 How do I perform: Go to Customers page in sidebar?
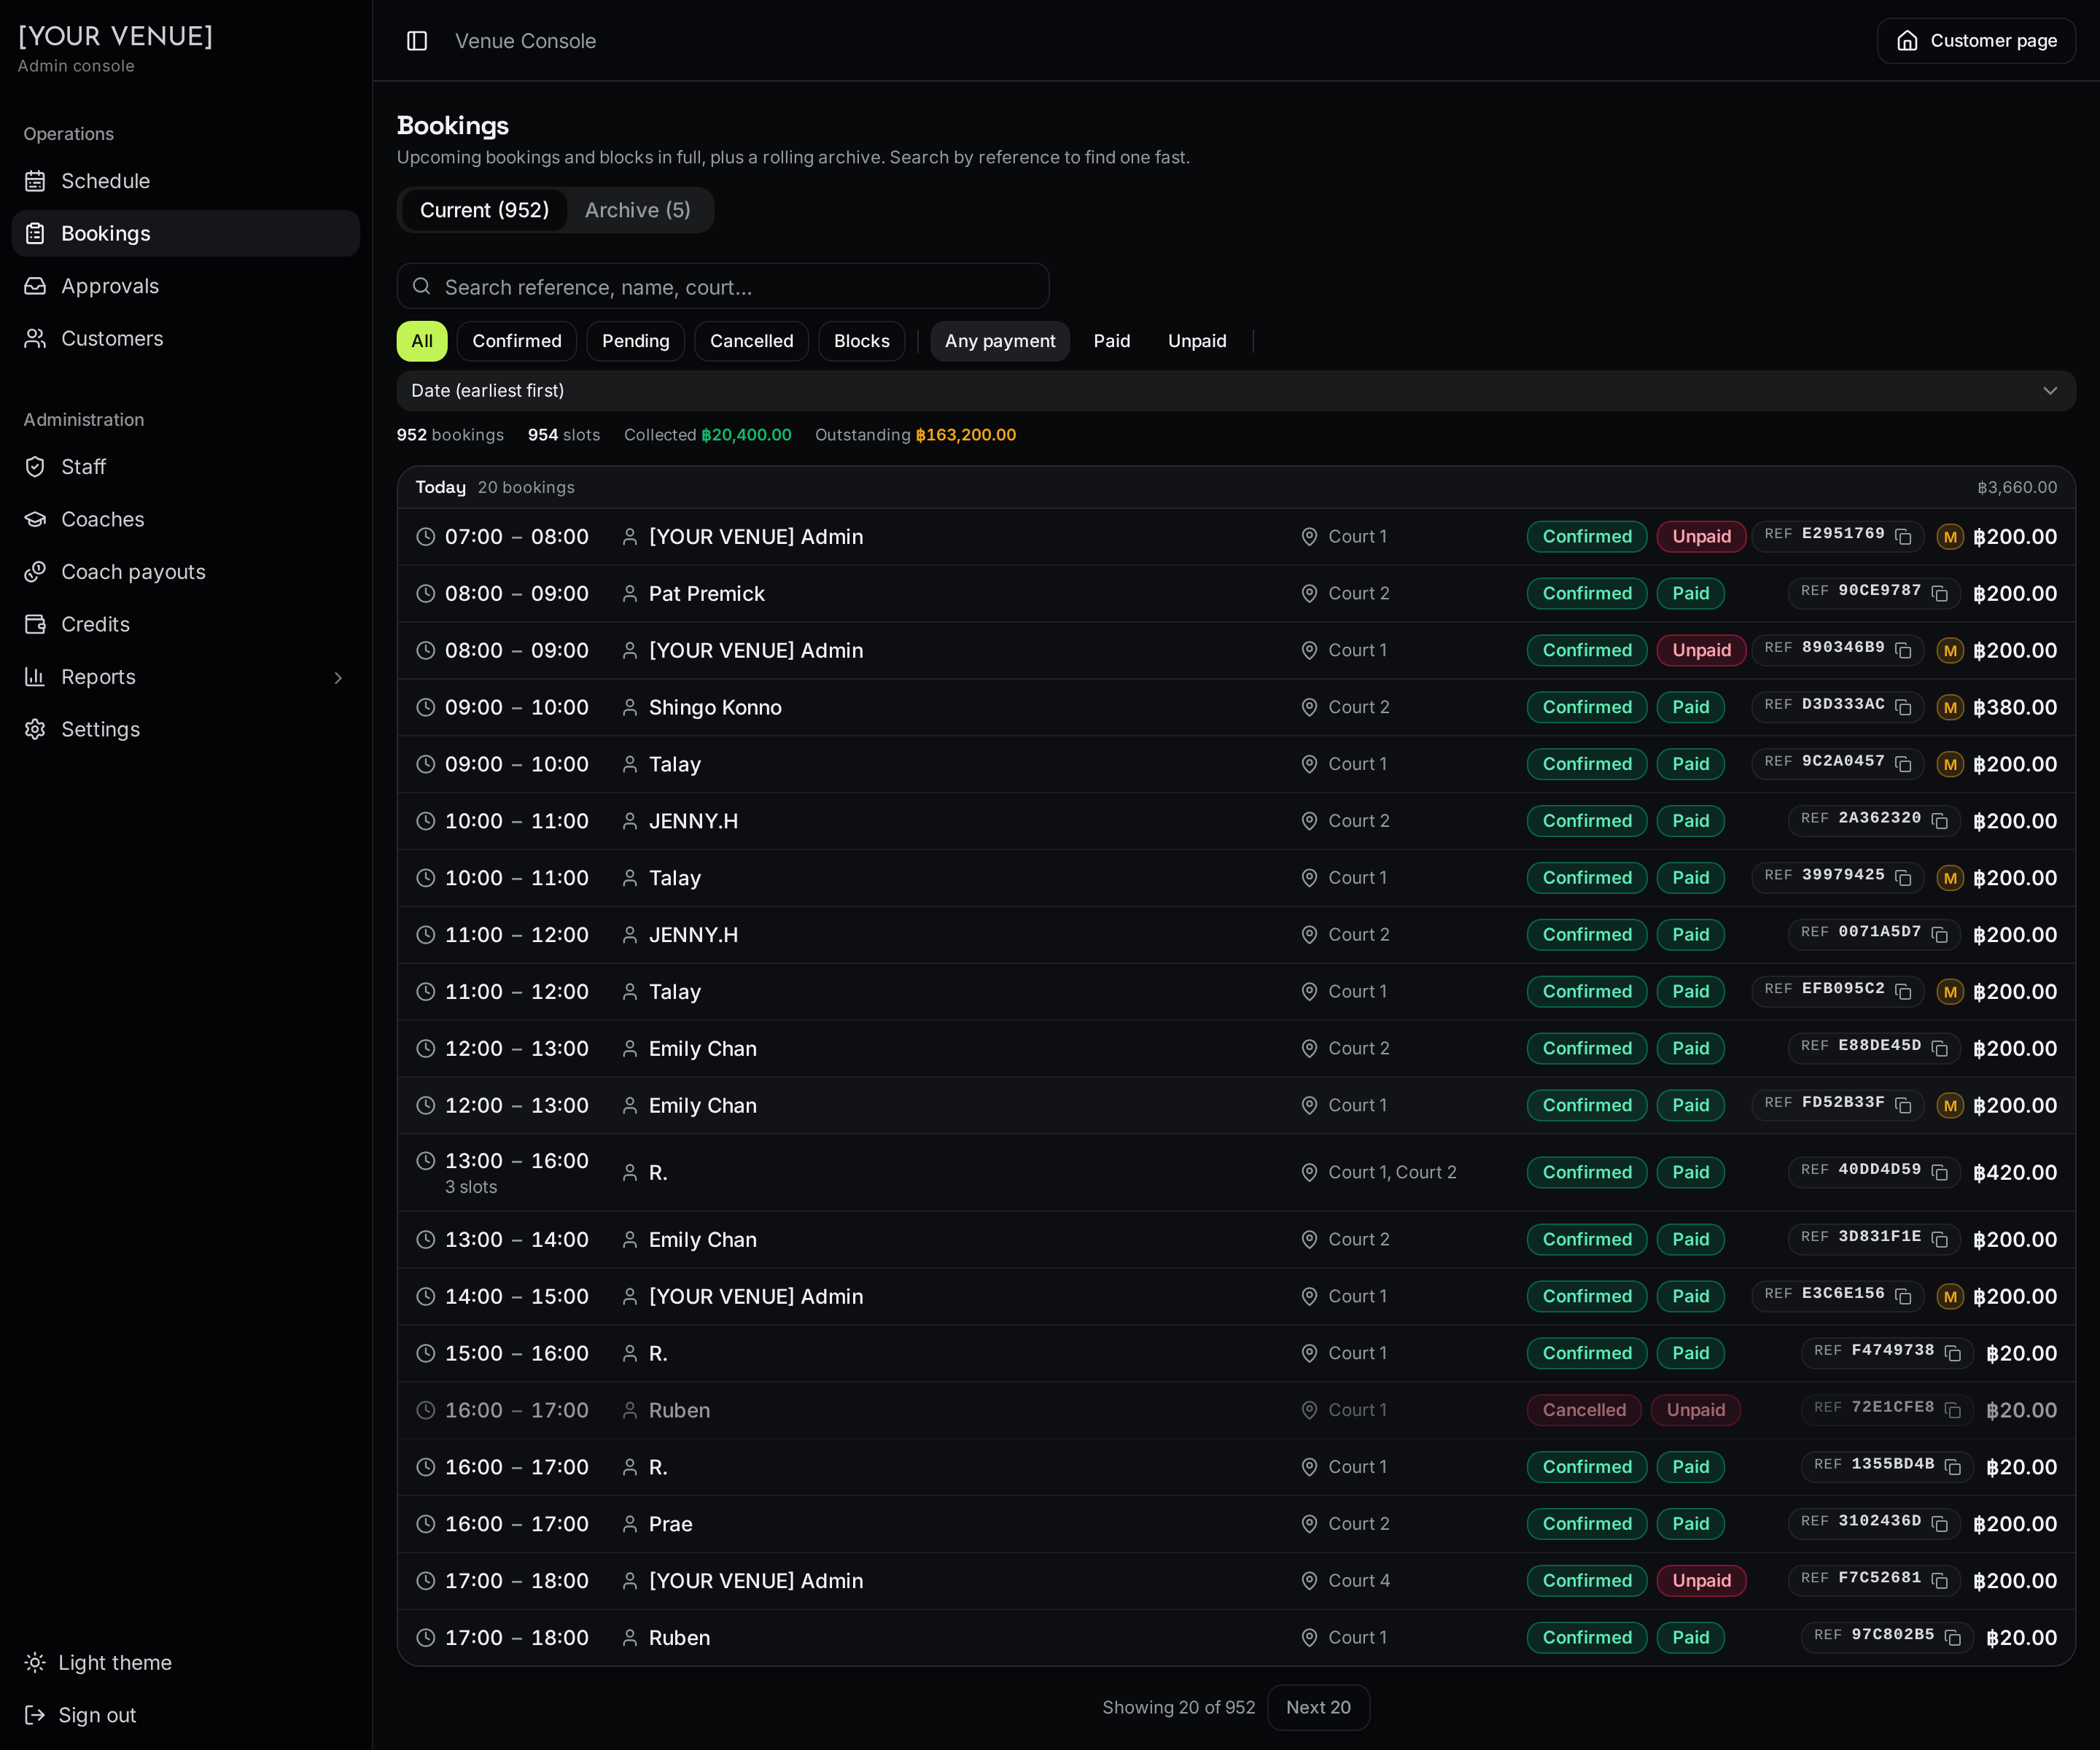186,339
